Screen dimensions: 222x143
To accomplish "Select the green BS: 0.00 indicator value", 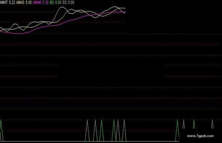I will point(55,2).
